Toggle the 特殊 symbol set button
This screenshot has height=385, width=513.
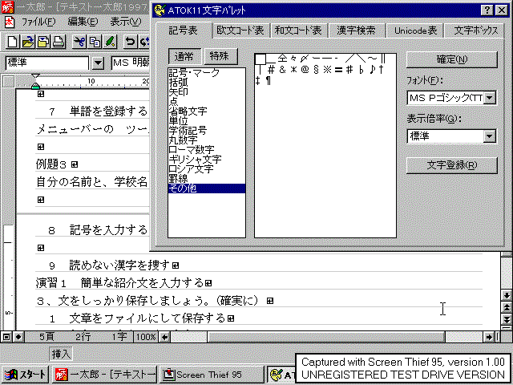point(220,56)
